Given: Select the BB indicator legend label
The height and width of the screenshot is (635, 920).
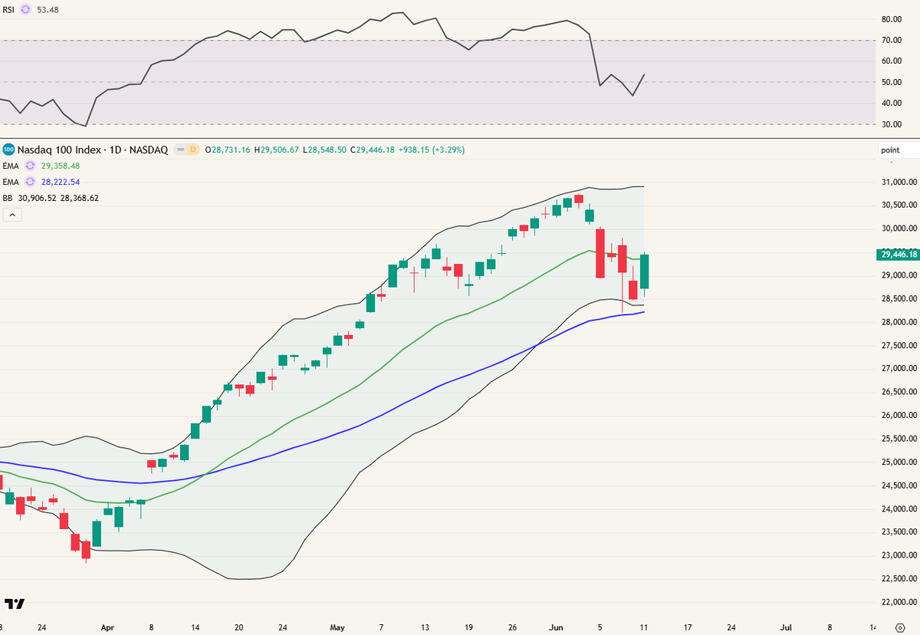Looking at the screenshot, I should pyautogui.click(x=8, y=198).
